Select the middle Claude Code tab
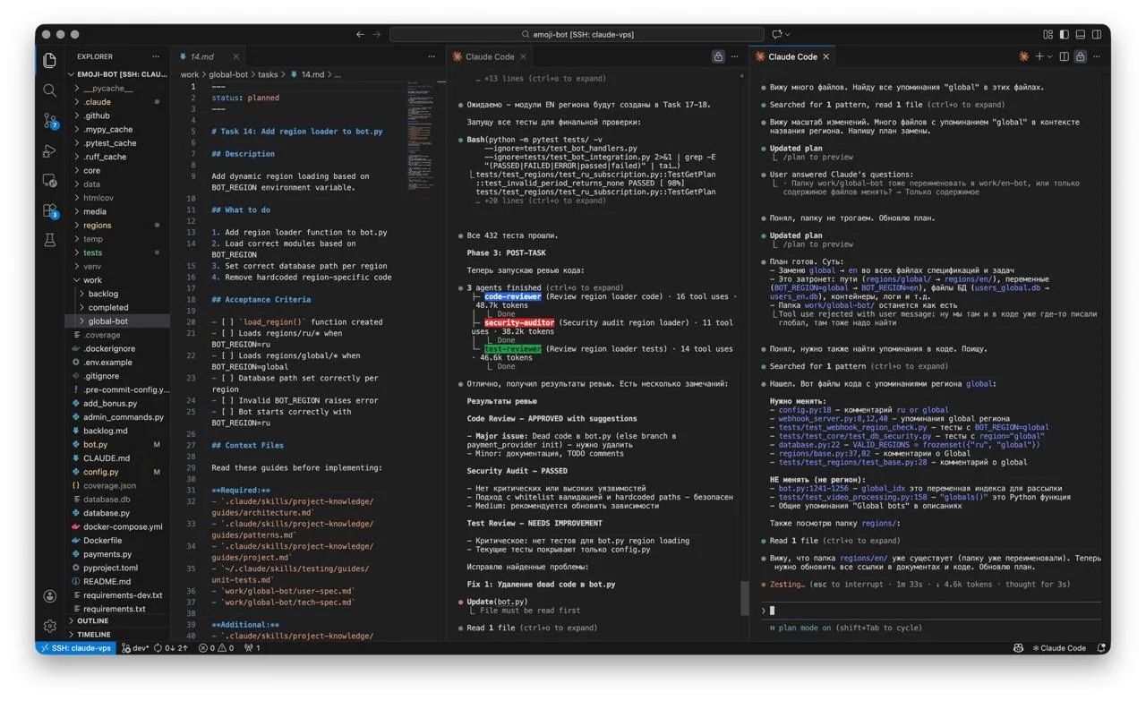 pos(489,56)
